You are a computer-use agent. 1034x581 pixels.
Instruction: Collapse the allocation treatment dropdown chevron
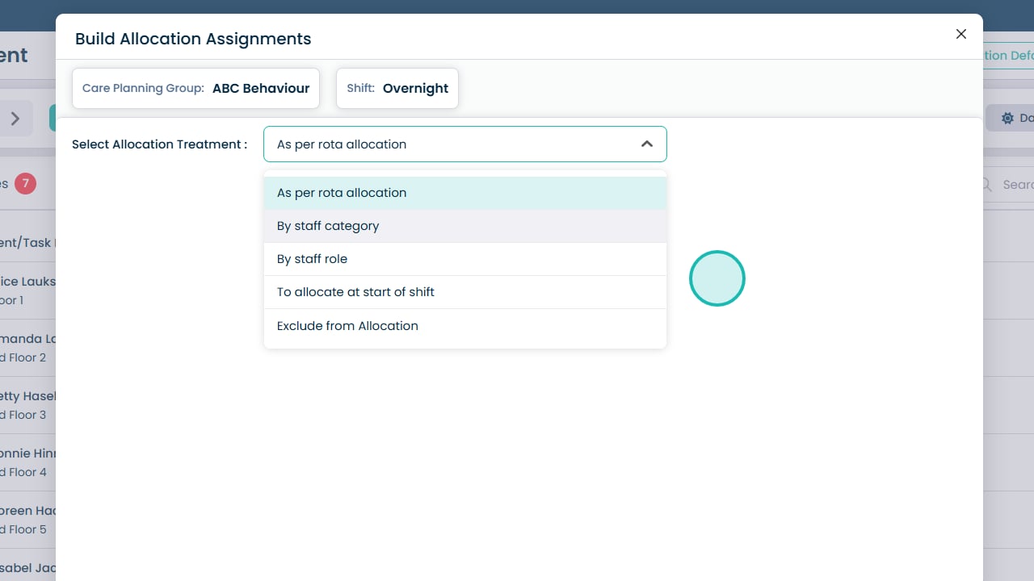tap(646, 144)
